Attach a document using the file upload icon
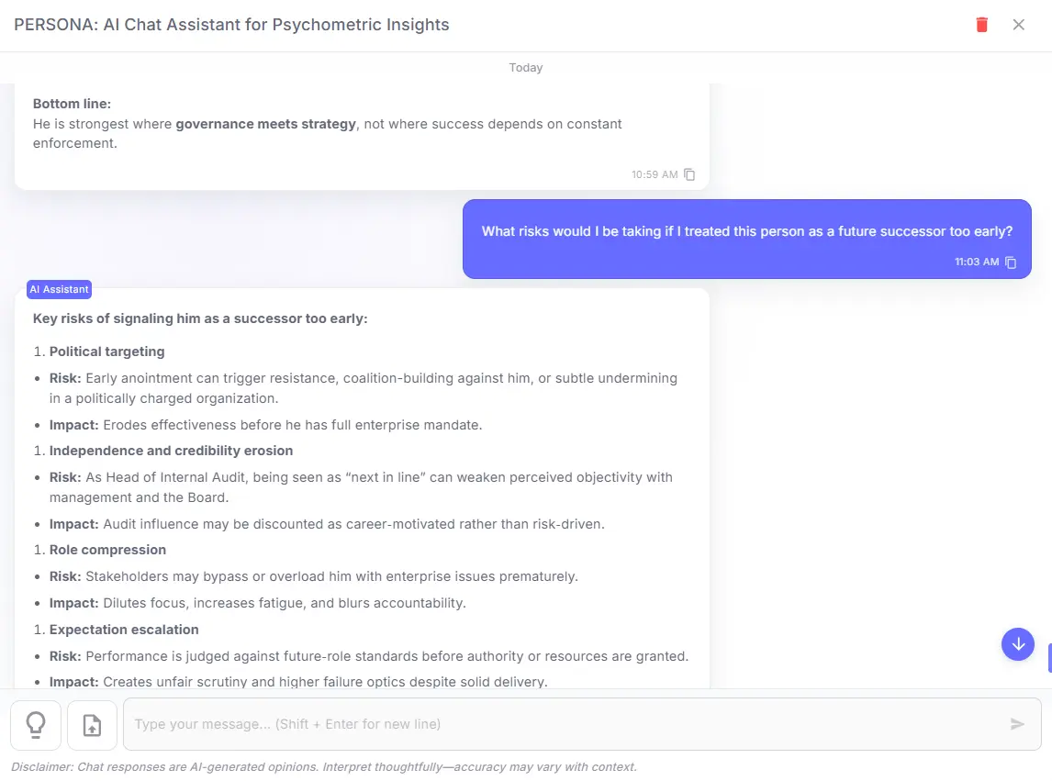Screen dimensions: 1052x781 [x=92, y=724]
